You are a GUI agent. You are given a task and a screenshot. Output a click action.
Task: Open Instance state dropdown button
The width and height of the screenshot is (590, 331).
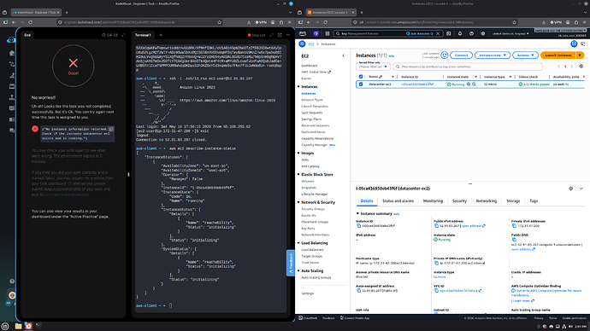(493, 55)
